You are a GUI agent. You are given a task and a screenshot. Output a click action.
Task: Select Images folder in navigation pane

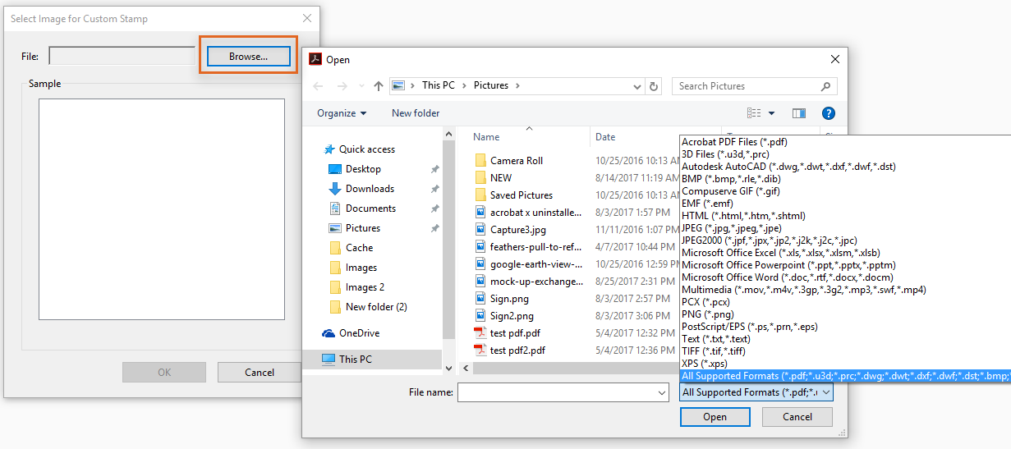(x=361, y=268)
